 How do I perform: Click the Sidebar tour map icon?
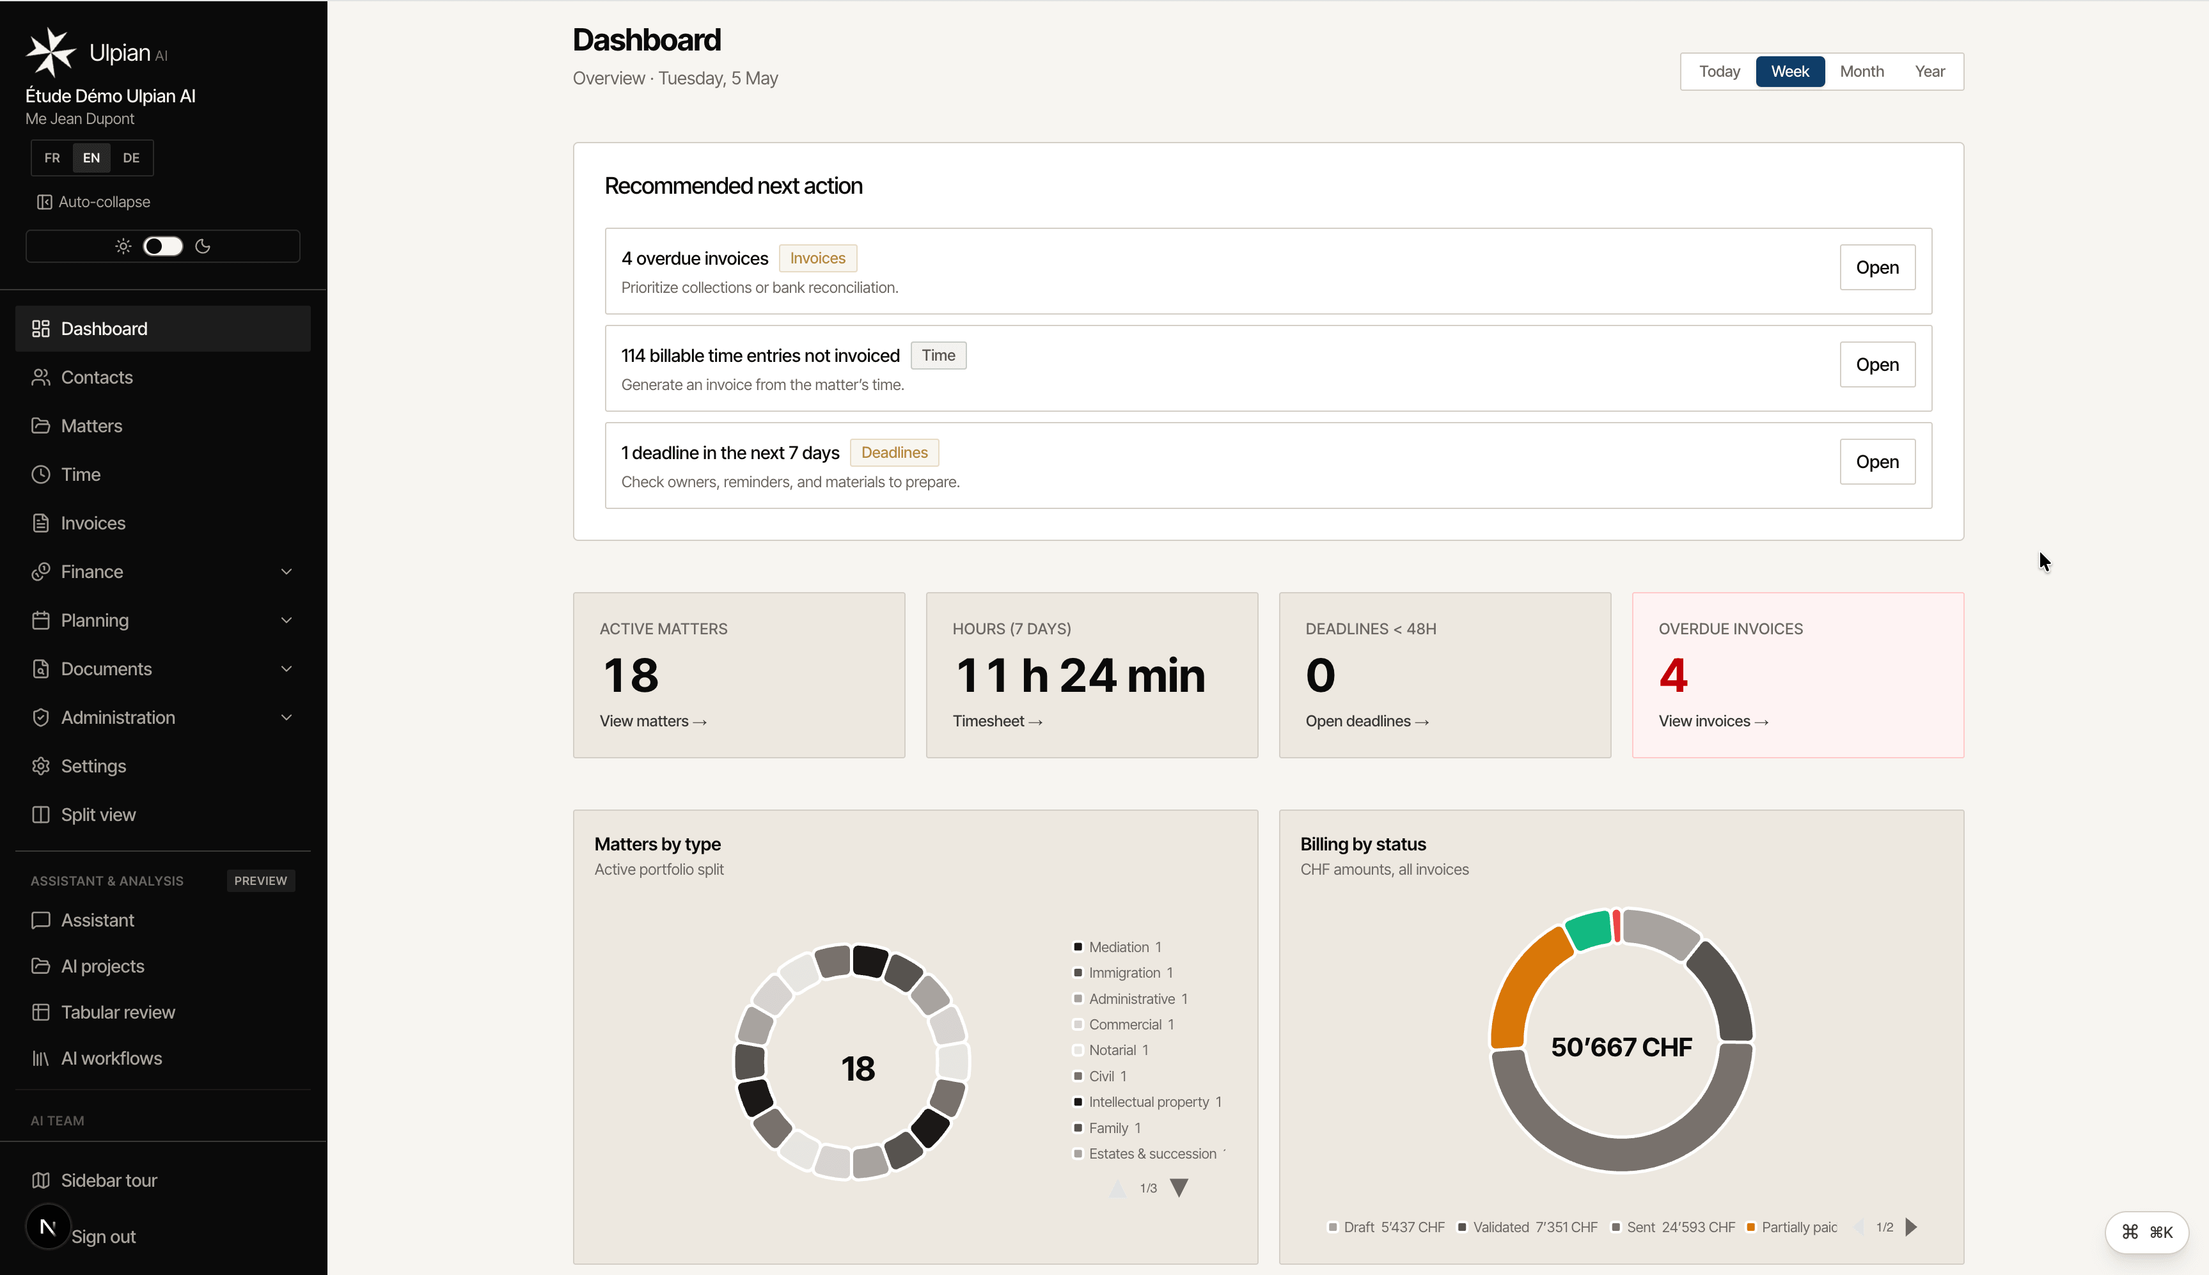click(x=40, y=1180)
